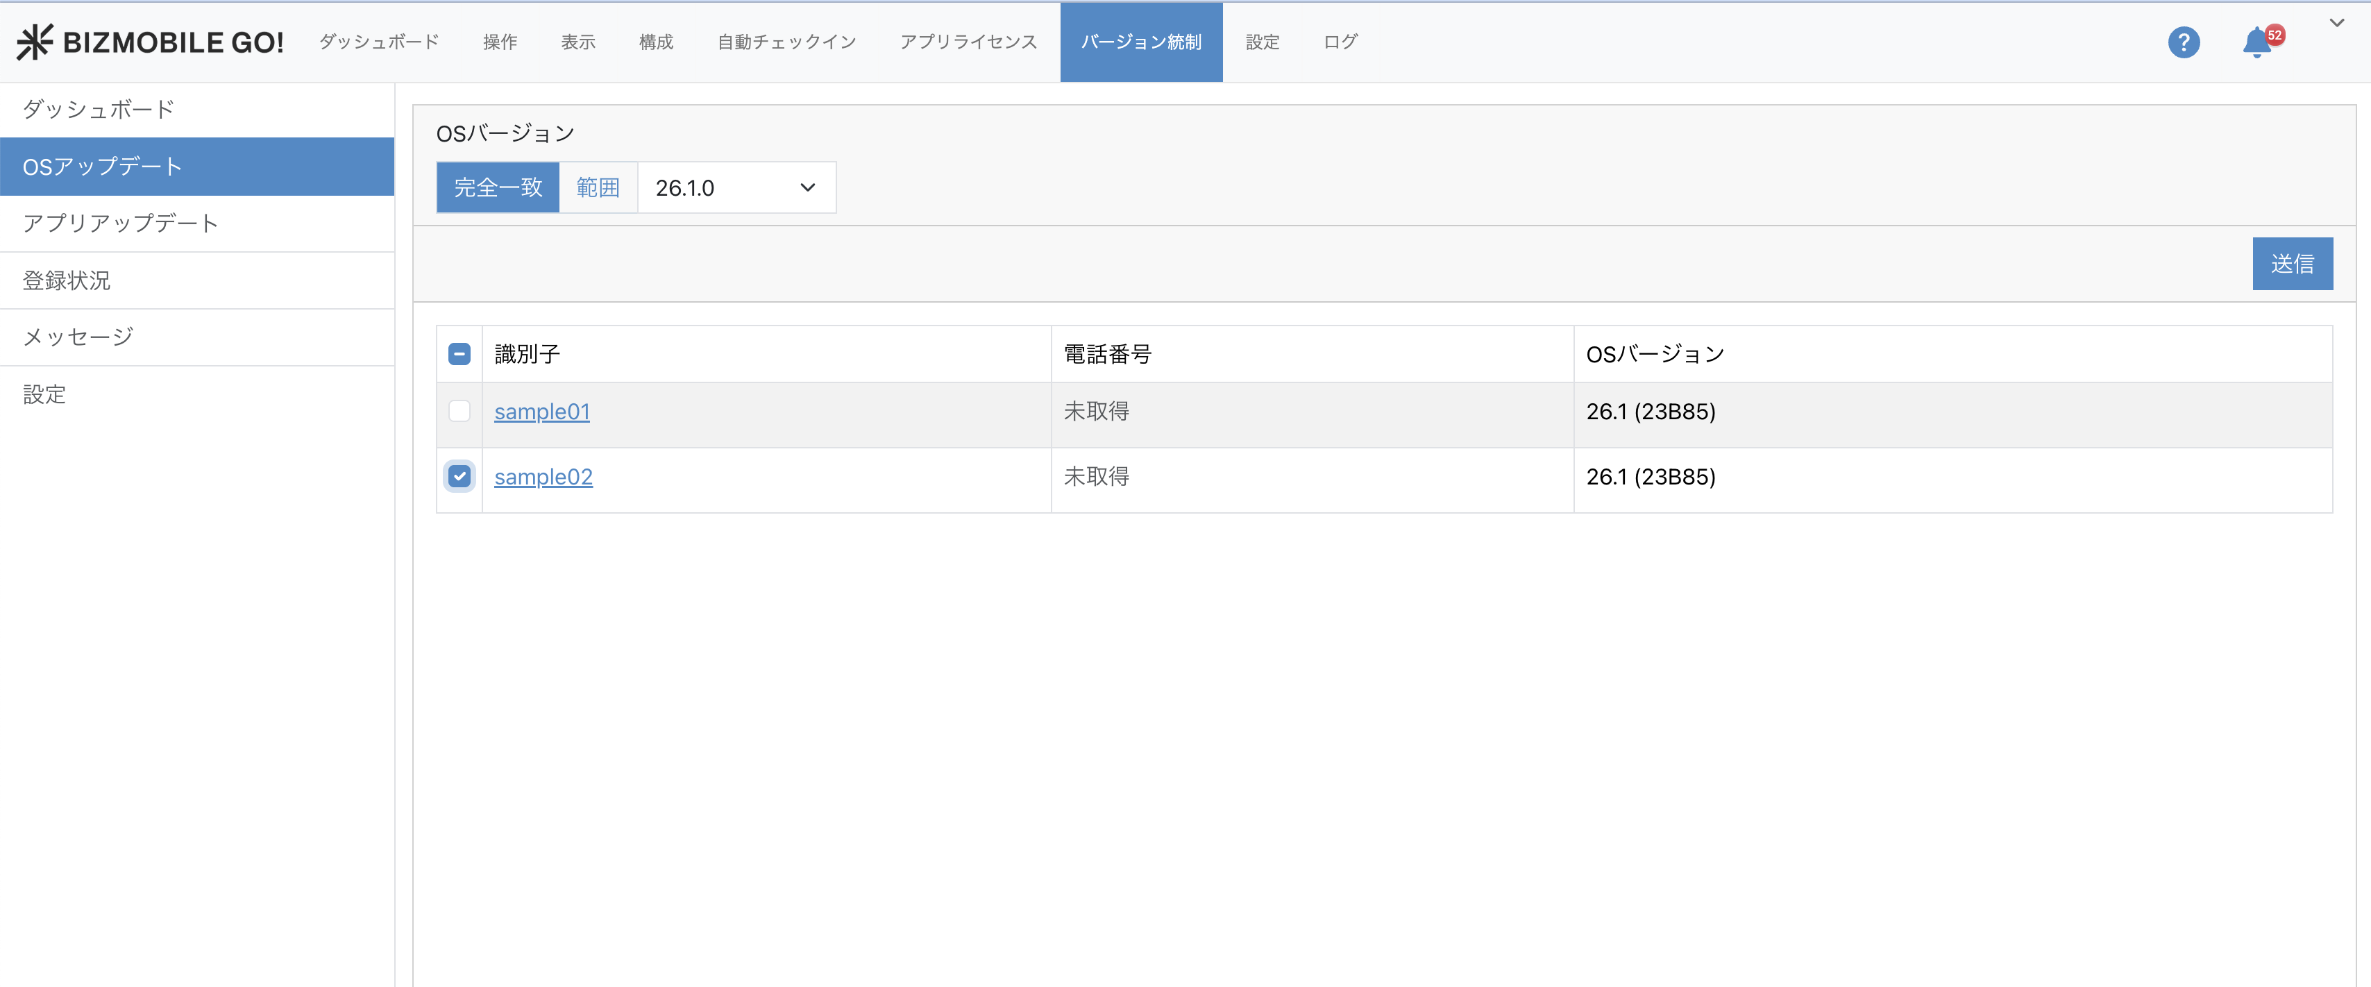This screenshot has width=2371, height=987.
Task: Check the sample01 row checkbox
Action: (x=459, y=411)
